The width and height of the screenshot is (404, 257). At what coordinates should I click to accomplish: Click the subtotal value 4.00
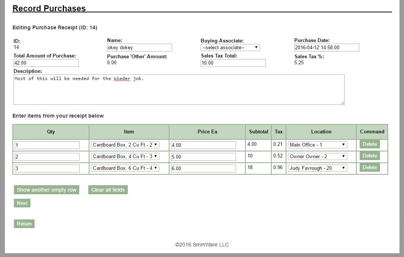[252, 144]
